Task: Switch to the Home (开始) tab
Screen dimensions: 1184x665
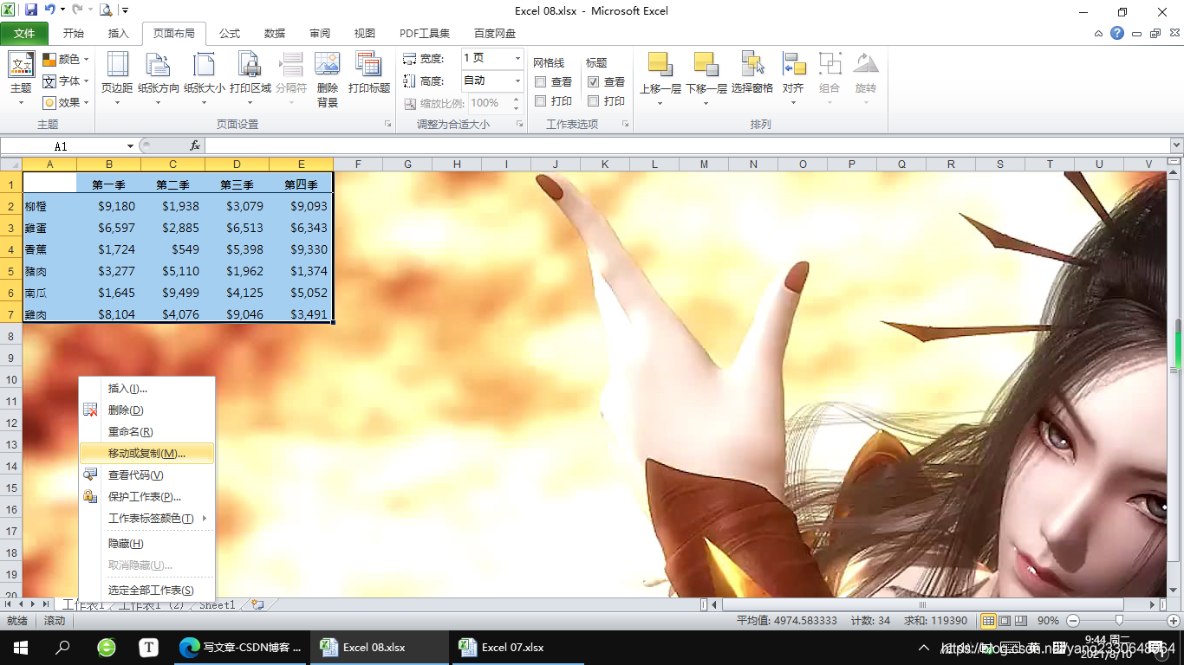Action: click(74, 34)
